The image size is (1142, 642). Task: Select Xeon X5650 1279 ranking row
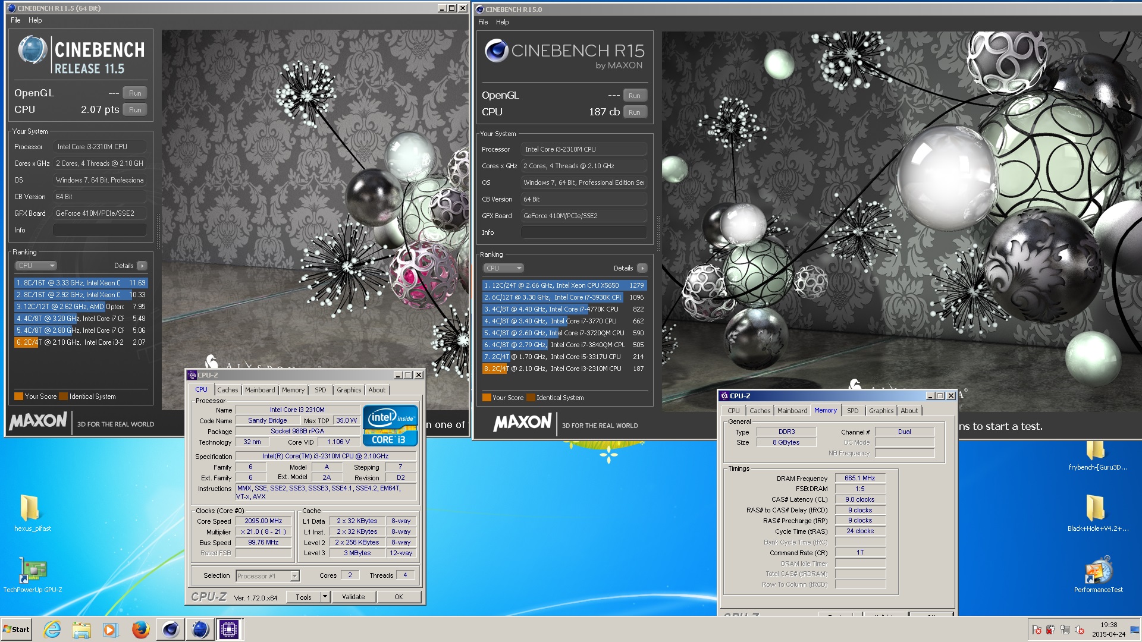tap(564, 285)
